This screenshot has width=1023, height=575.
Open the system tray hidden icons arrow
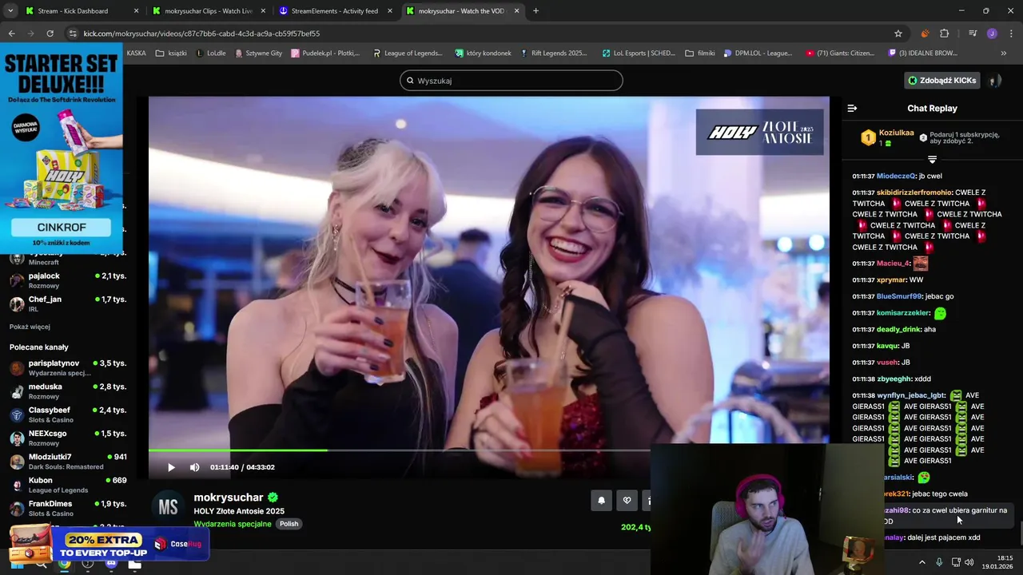click(921, 562)
